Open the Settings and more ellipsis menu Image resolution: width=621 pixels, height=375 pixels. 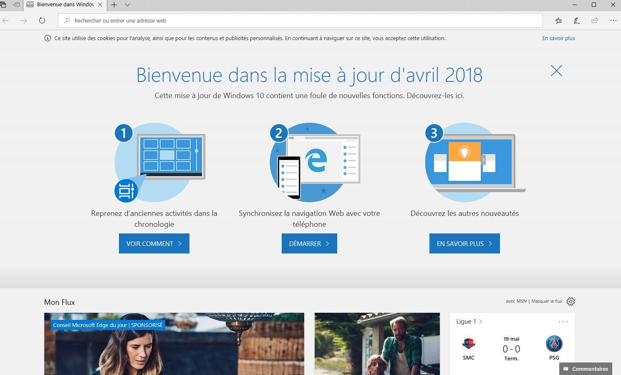[613, 20]
